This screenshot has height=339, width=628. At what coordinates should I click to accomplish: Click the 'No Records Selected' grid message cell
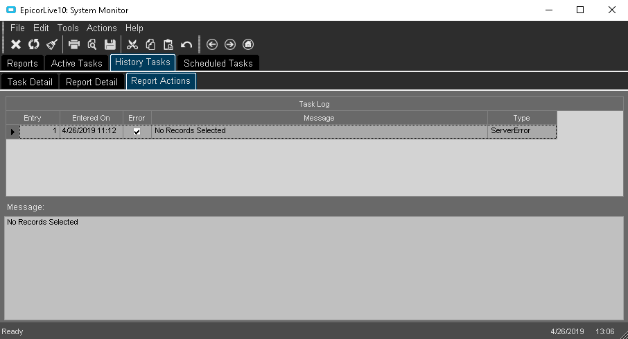(319, 132)
